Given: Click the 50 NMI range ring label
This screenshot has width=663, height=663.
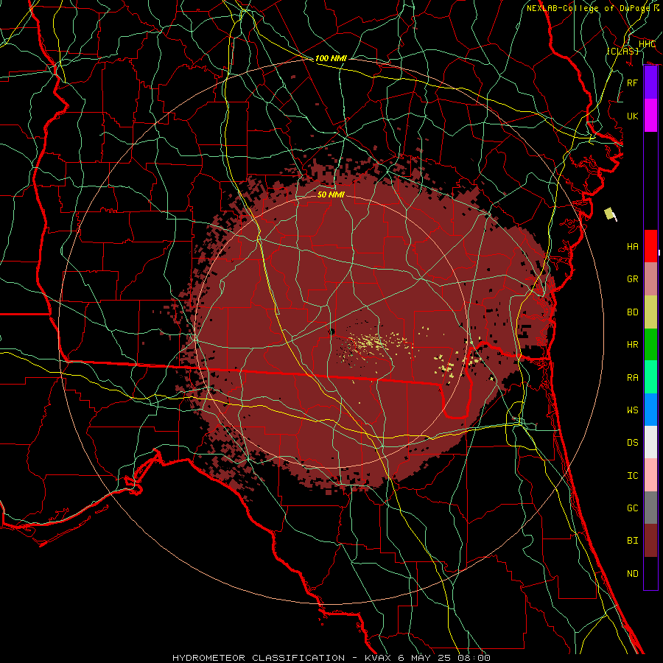Looking at the screenshot, I should [331, 194].
